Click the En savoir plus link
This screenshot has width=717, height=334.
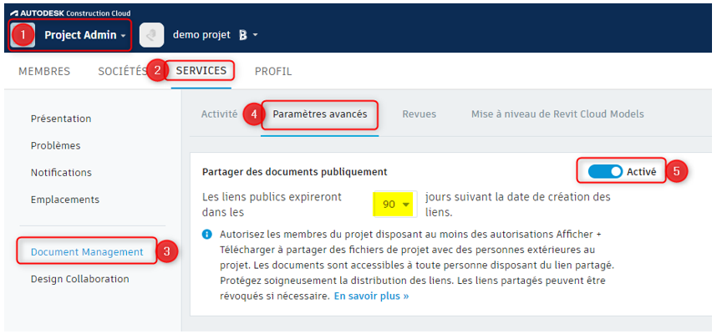pyautogui.click(x=371, y=296)
